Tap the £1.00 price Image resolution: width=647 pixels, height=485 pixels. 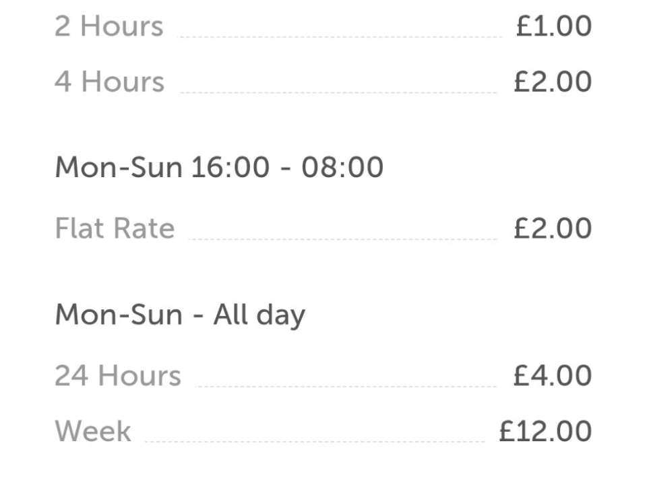tap(554, 26)
